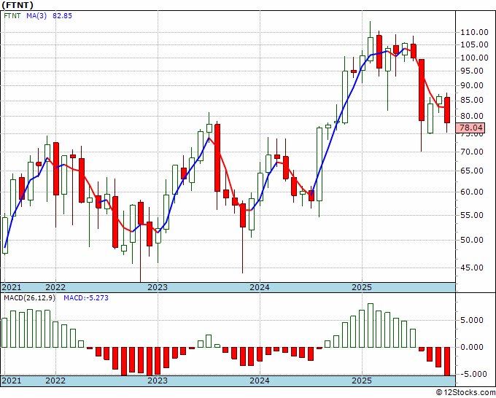Viewport: 496px width, 398px height.
Task: Click 2025 on the price chart timeline
Action: [x=362, y=287]
